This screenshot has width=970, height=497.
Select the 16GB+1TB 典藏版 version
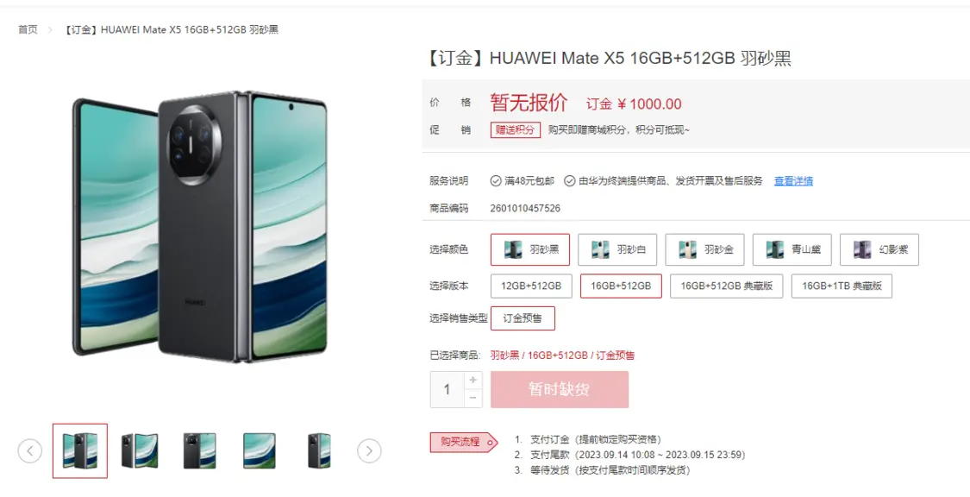(842, 286)
